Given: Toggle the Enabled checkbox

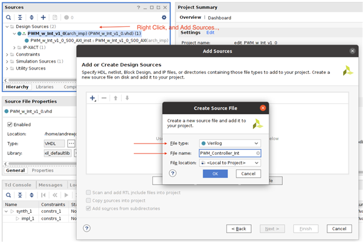Looking at the screenshot, I should 10,124.
